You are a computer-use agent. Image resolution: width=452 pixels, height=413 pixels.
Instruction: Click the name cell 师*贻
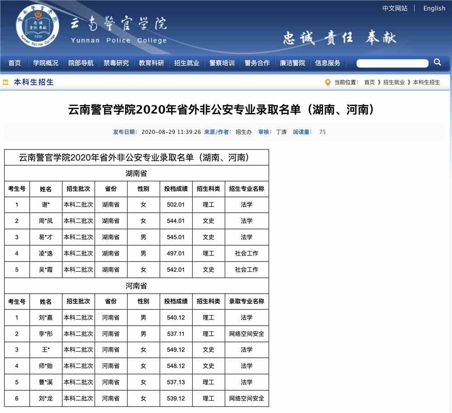(46, 366)
